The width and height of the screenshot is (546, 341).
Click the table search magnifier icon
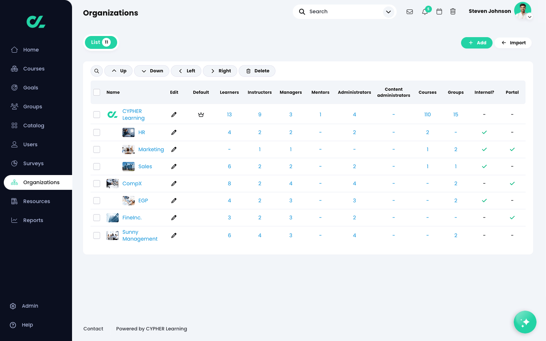coord(97,71)
